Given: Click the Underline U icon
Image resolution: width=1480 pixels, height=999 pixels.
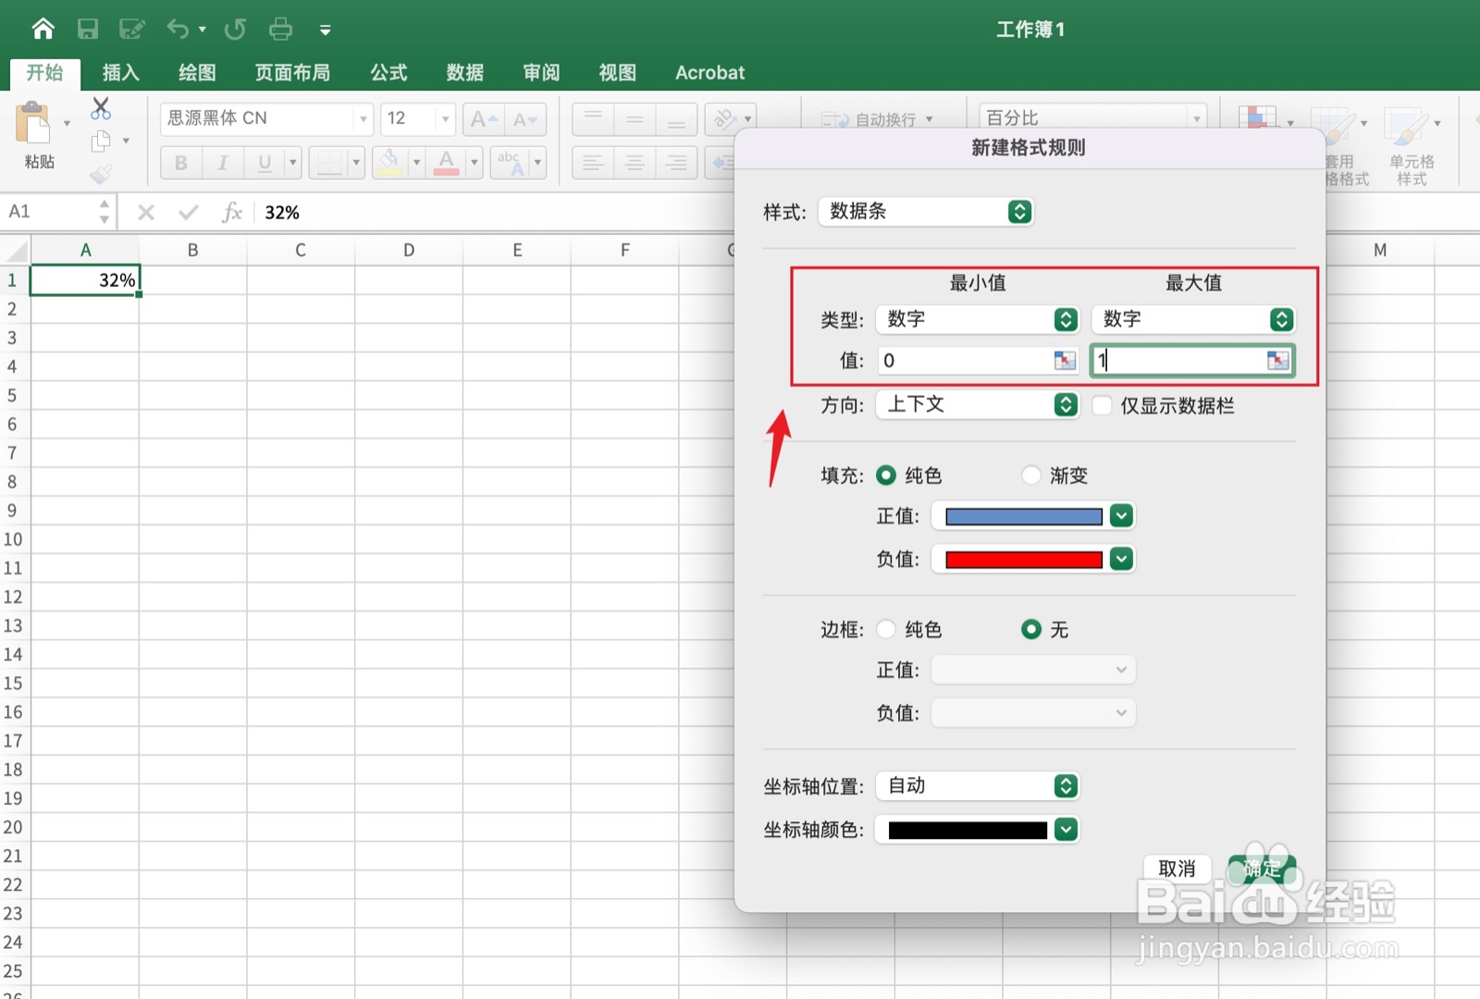Looking at the screenshot, I should point(264,163).
